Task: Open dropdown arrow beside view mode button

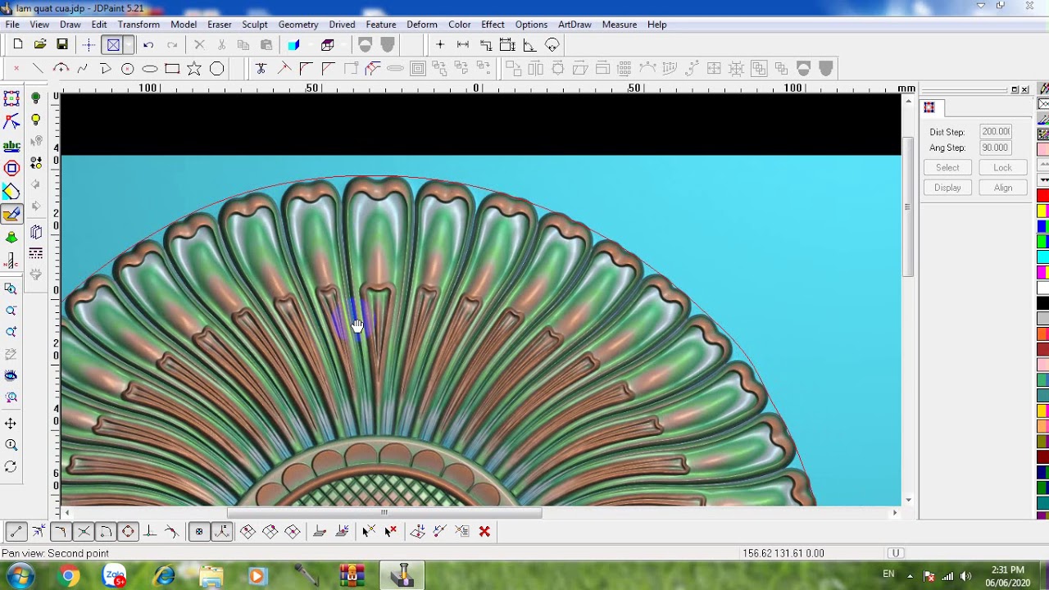Action: [x=129, y=45]
